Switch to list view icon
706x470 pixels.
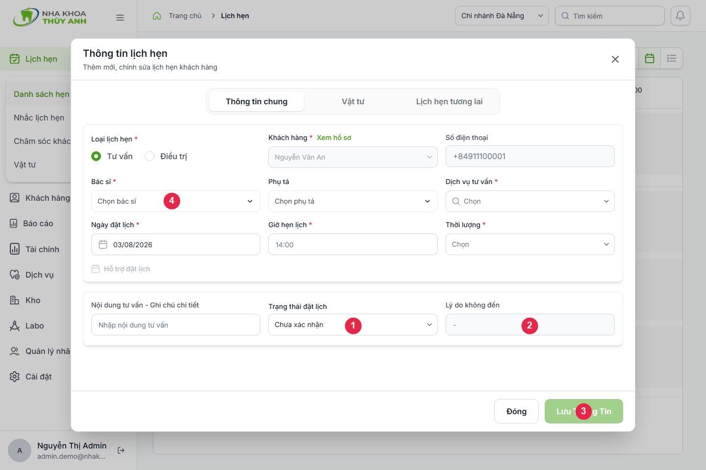point(672,58)
